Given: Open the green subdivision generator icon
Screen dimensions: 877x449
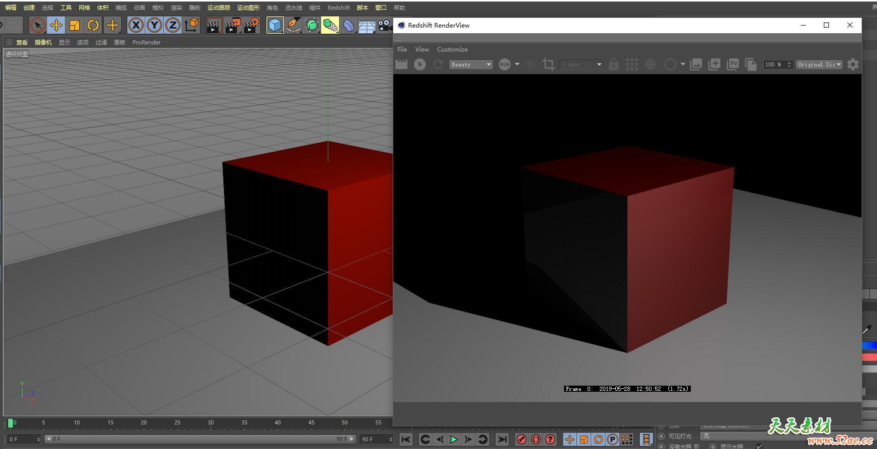Looking at the screenshot, I should tap(312, 25).
